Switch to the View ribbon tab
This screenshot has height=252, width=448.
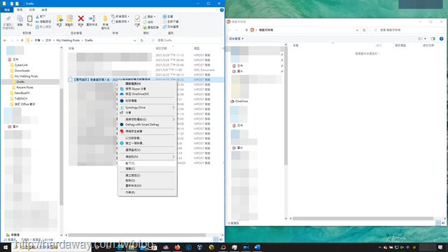click(x=44, y=10)
